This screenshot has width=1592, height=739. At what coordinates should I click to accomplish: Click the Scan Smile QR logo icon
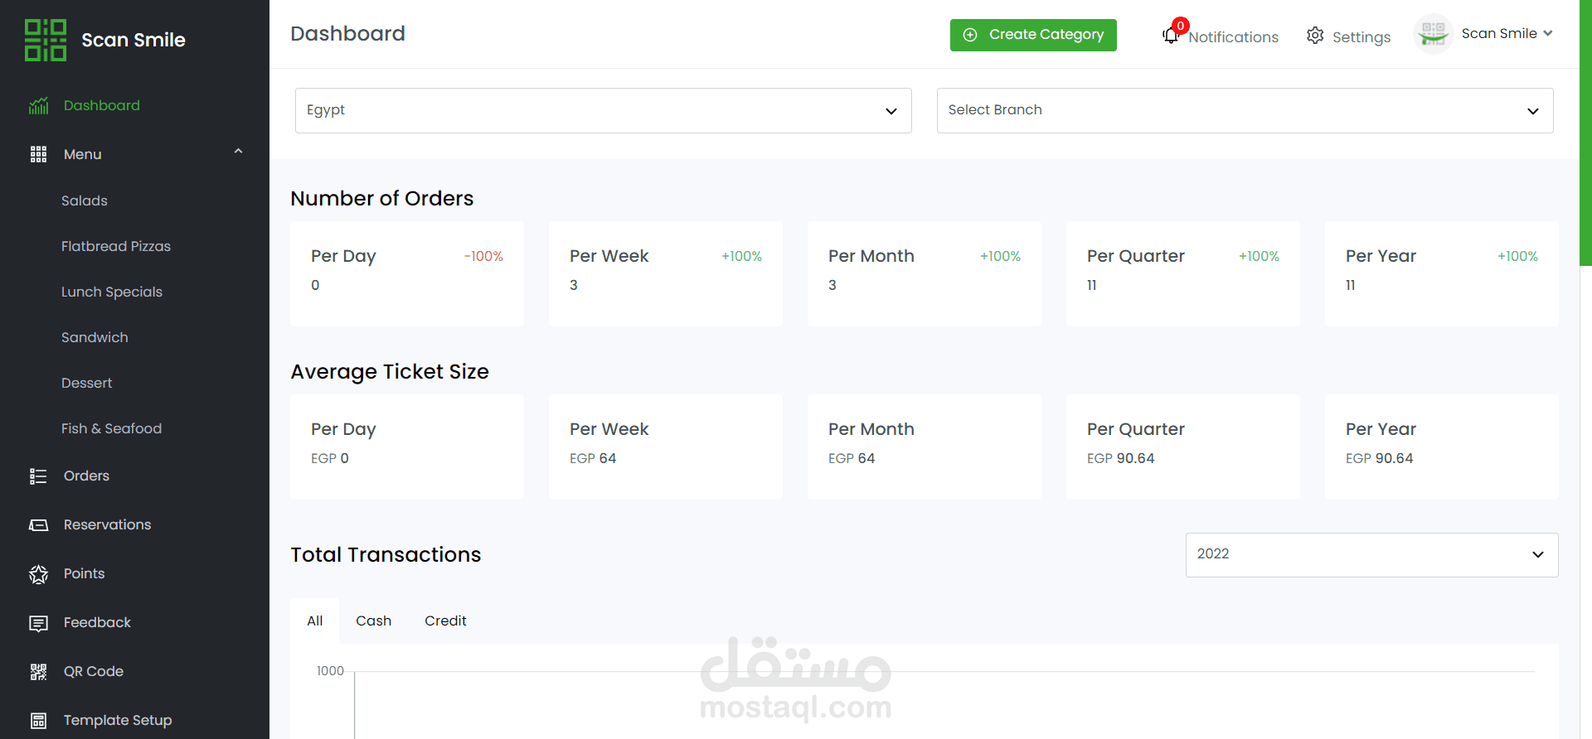[46, 40]
